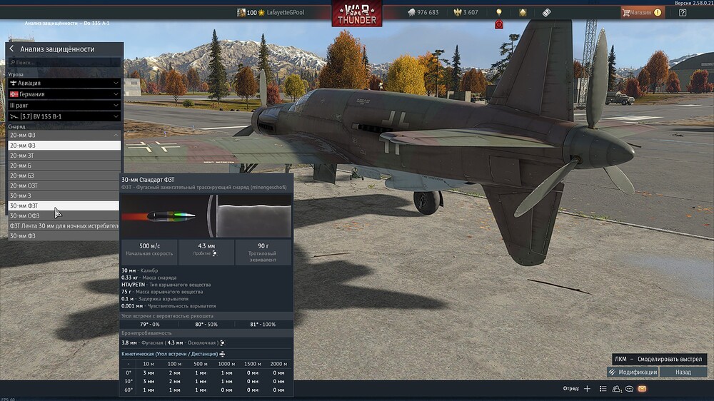Click the 90 г TNT equivalent value
The width and height of the screenshot is (714, 401).
[263, 245]
